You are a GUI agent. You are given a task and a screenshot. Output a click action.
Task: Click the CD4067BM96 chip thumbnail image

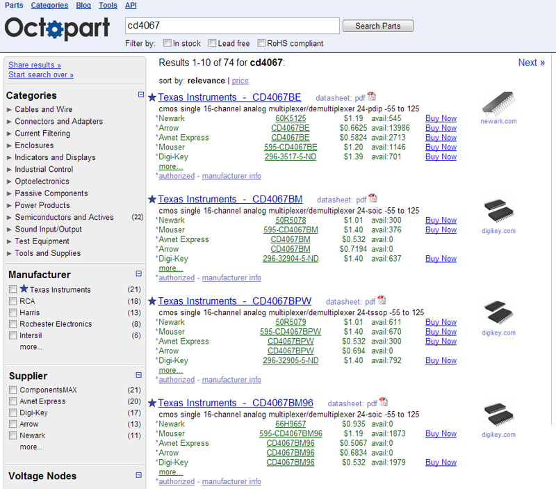(498, 415)
